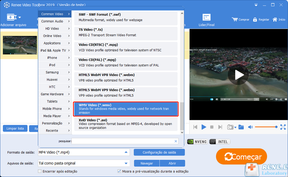
Task: Toggle fullscreen preview
Action: point(283,127)
